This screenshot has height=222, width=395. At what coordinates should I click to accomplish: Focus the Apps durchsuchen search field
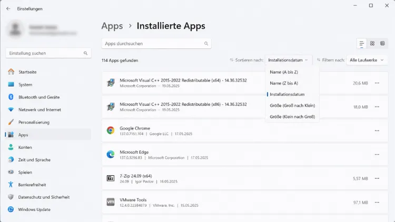tap(156, 44)
